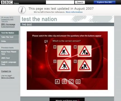Click road works sign image D
Viewport: 121px width, 101px height.
coord(84,66)
